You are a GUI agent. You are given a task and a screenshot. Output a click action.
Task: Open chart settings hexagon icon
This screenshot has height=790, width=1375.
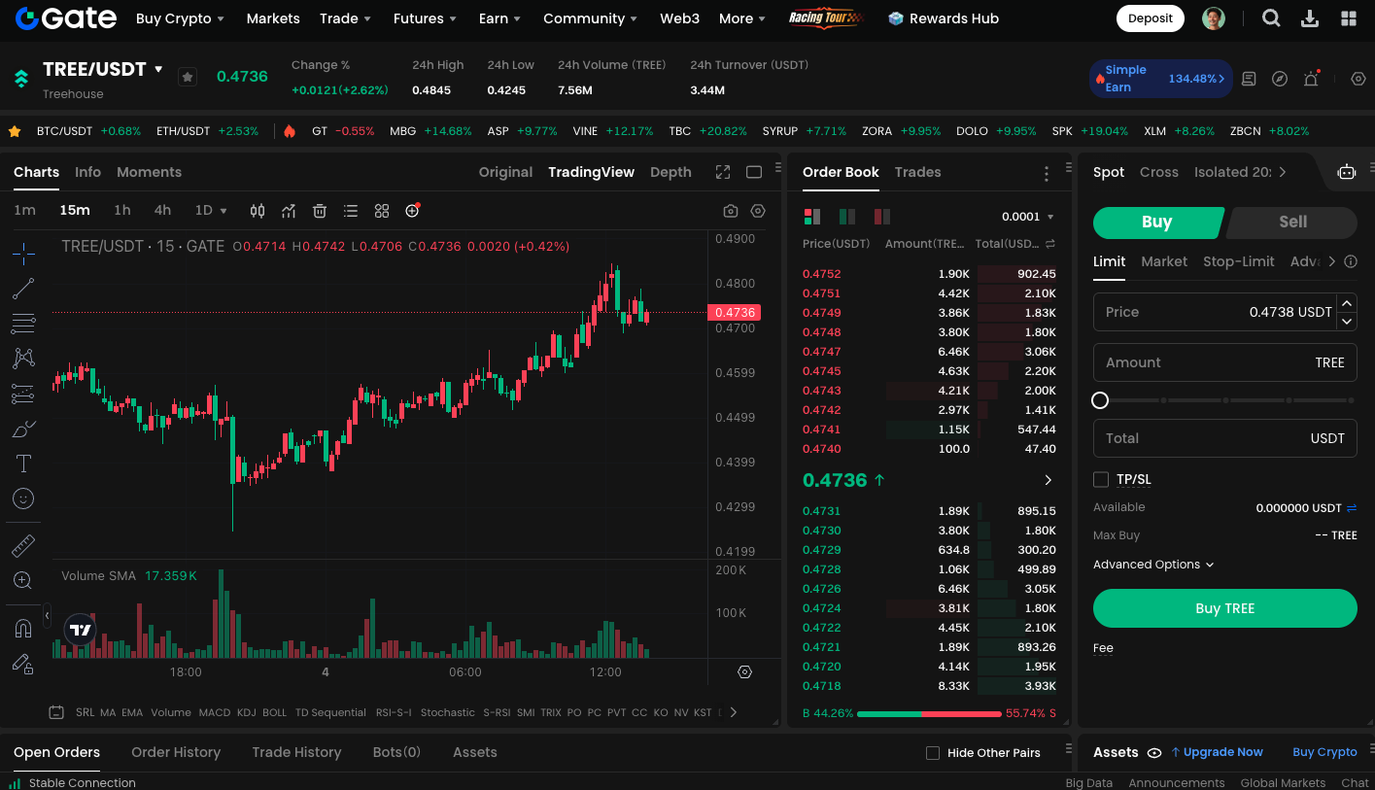(758, 211)
